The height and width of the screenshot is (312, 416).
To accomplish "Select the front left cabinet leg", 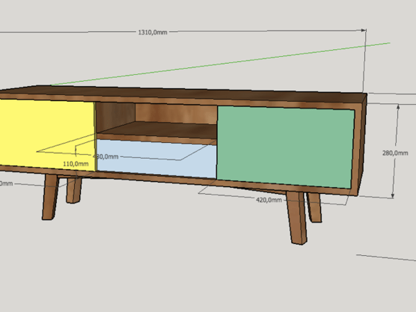I will tap(50, 196).
